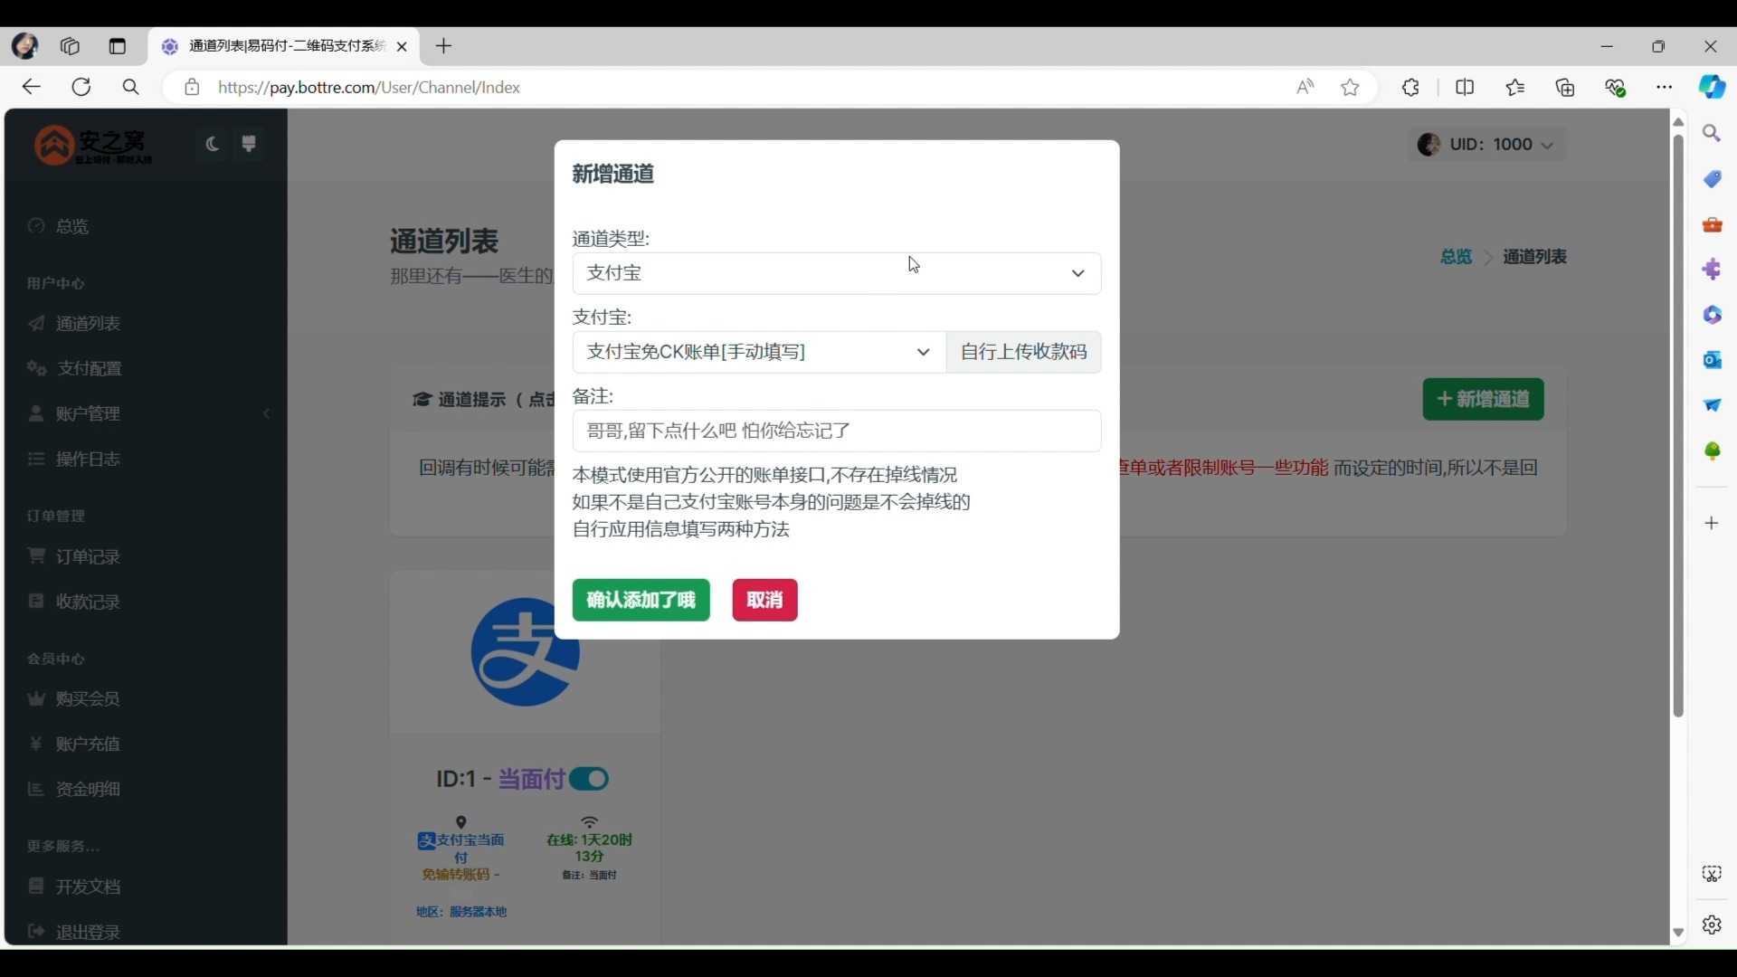Open 订单记录 from the sidebar
1737x977 pixels.
[x=87, y=556]
